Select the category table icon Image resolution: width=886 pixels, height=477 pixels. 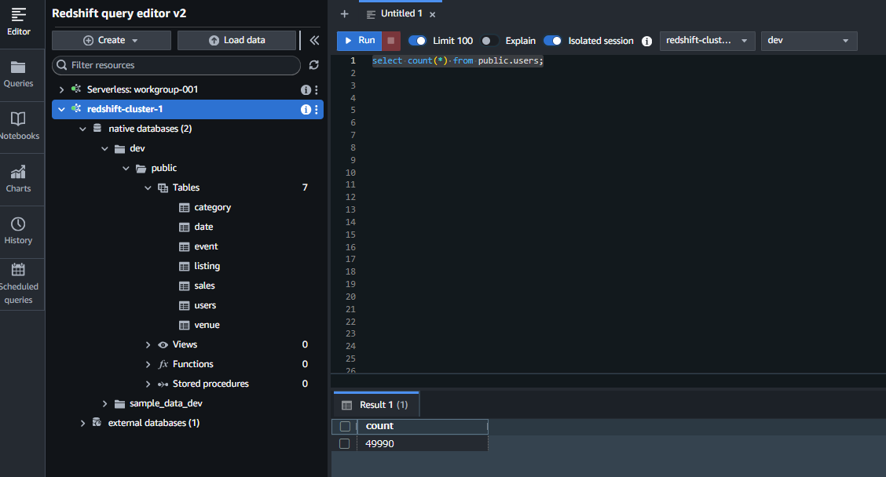tap(185, 208)
